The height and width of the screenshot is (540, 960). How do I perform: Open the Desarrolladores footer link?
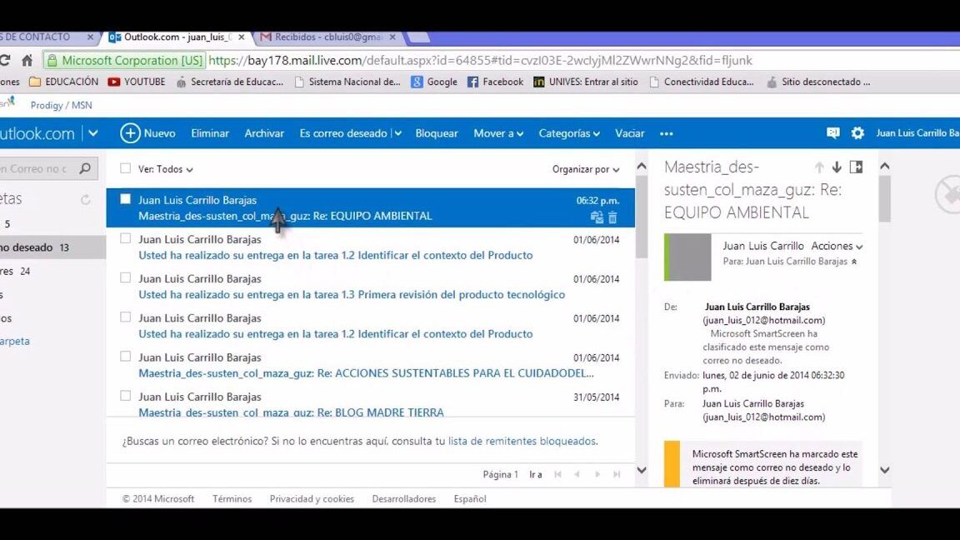(404, 499)
